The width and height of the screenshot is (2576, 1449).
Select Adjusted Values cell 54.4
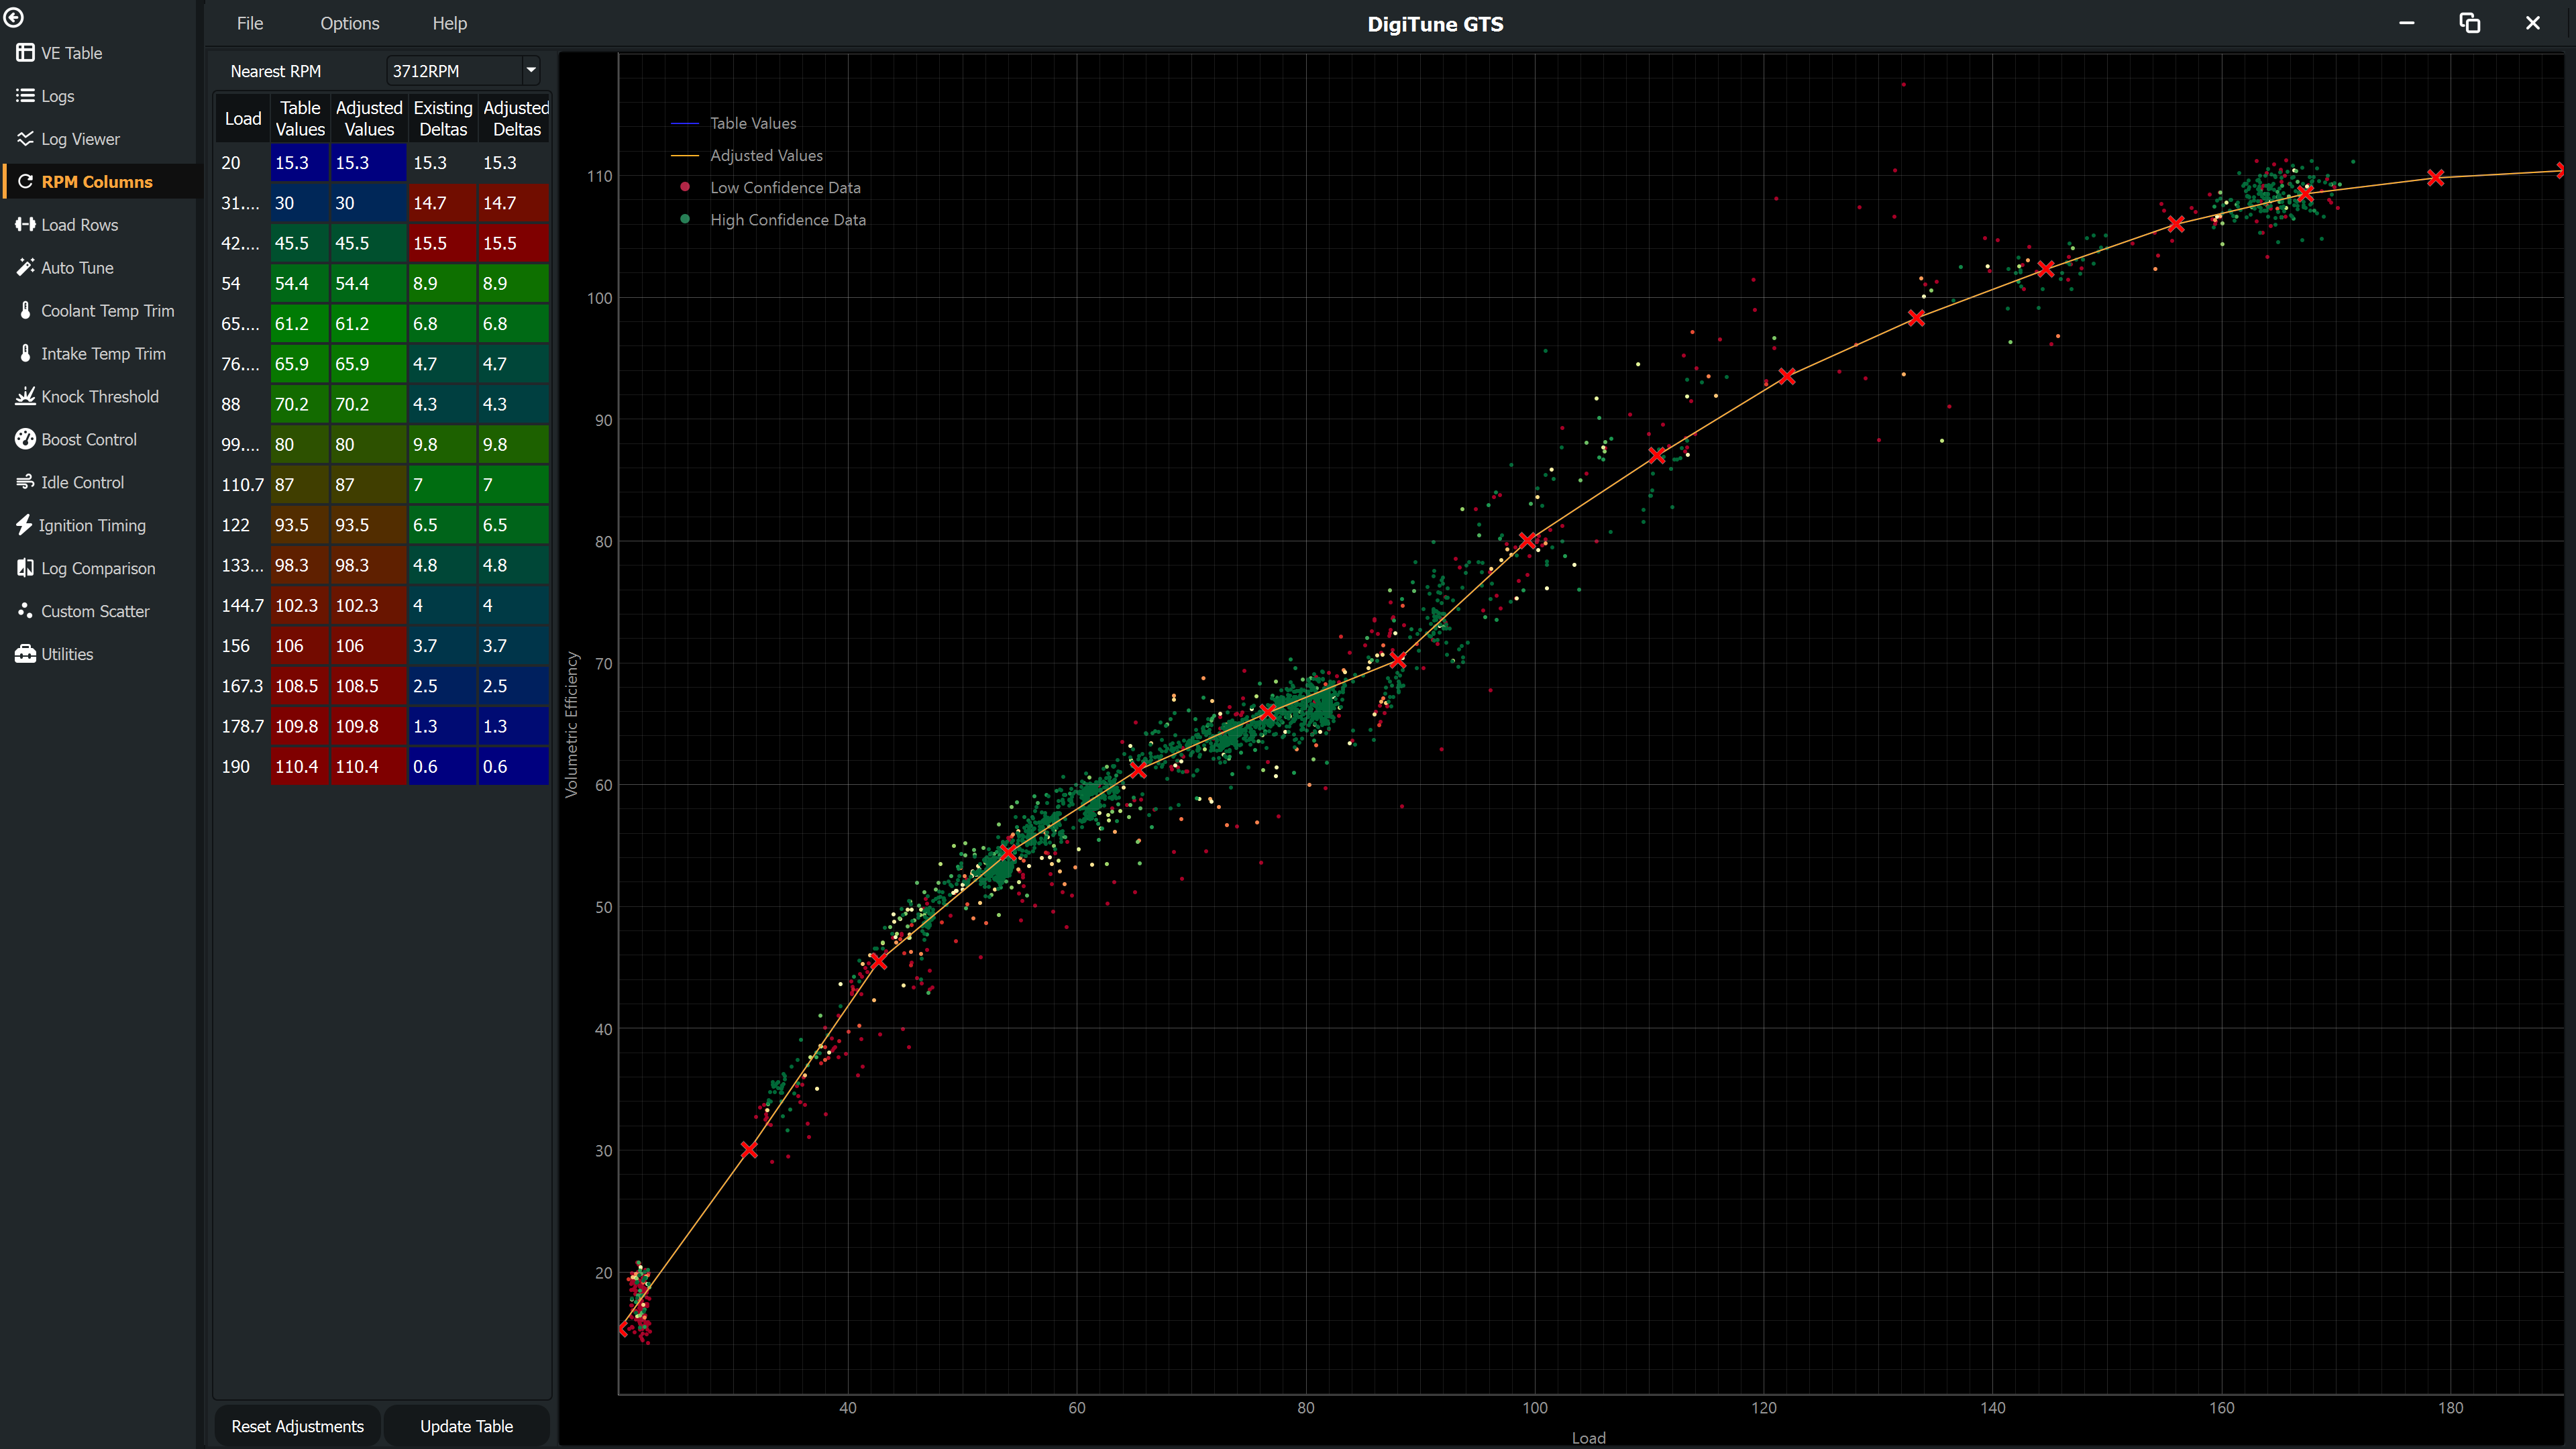[368, 283]
